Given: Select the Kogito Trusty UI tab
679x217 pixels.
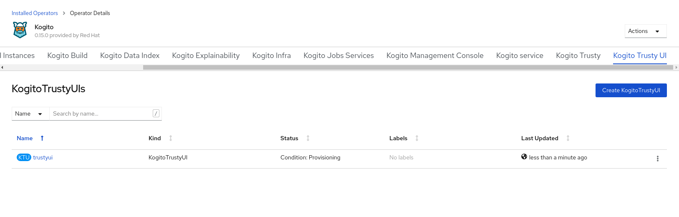Looking at the screenshot, I should pyautogui.click(x=640, y=56).
